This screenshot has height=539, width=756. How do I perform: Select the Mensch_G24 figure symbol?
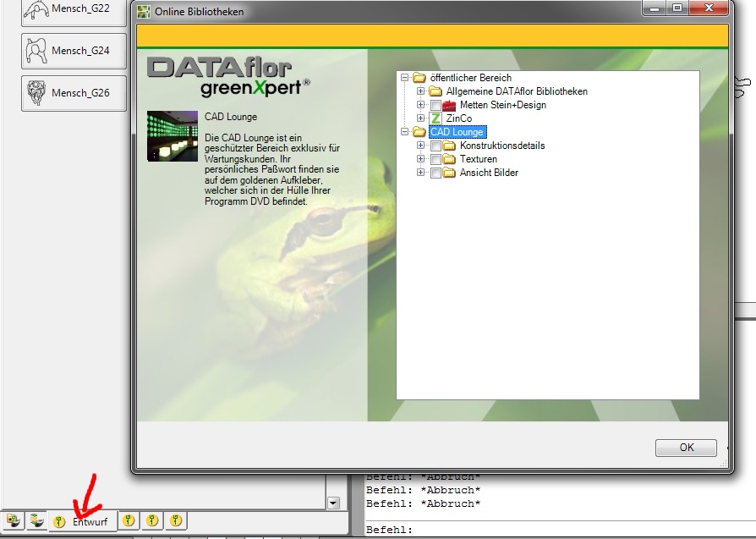point(74,51)
